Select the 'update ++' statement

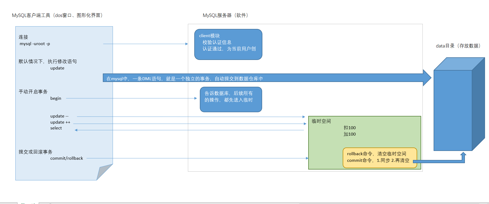click(x=60, y=122)
